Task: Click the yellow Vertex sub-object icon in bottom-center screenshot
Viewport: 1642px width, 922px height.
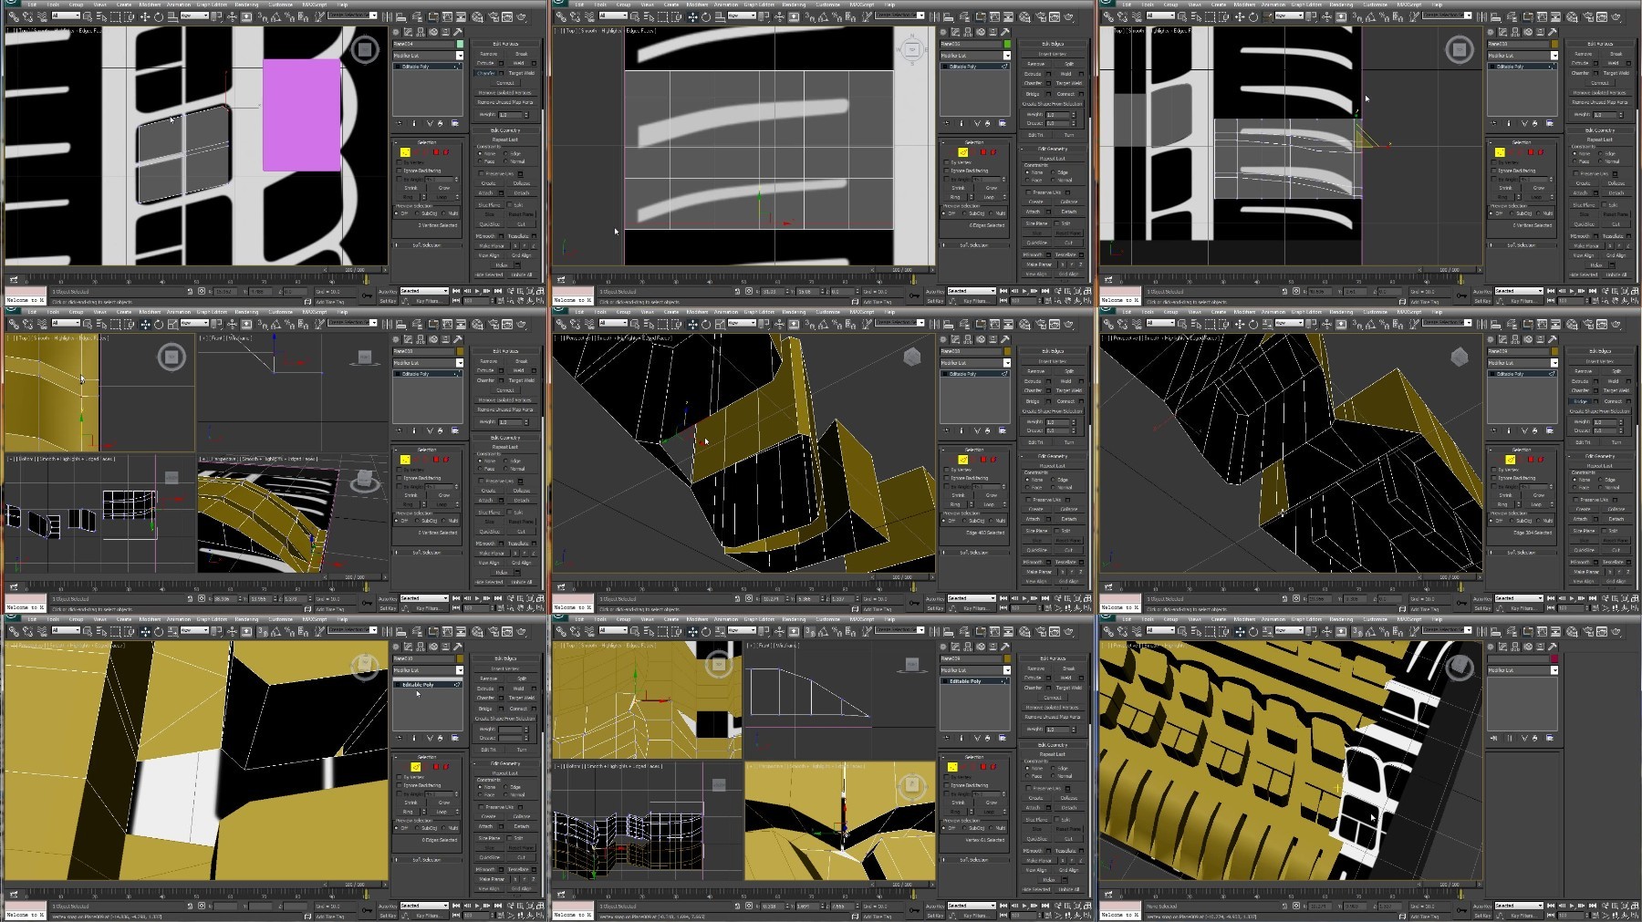Action: tap(952, 767)
